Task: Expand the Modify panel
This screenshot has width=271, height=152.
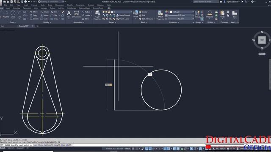Action: (47, 22)
